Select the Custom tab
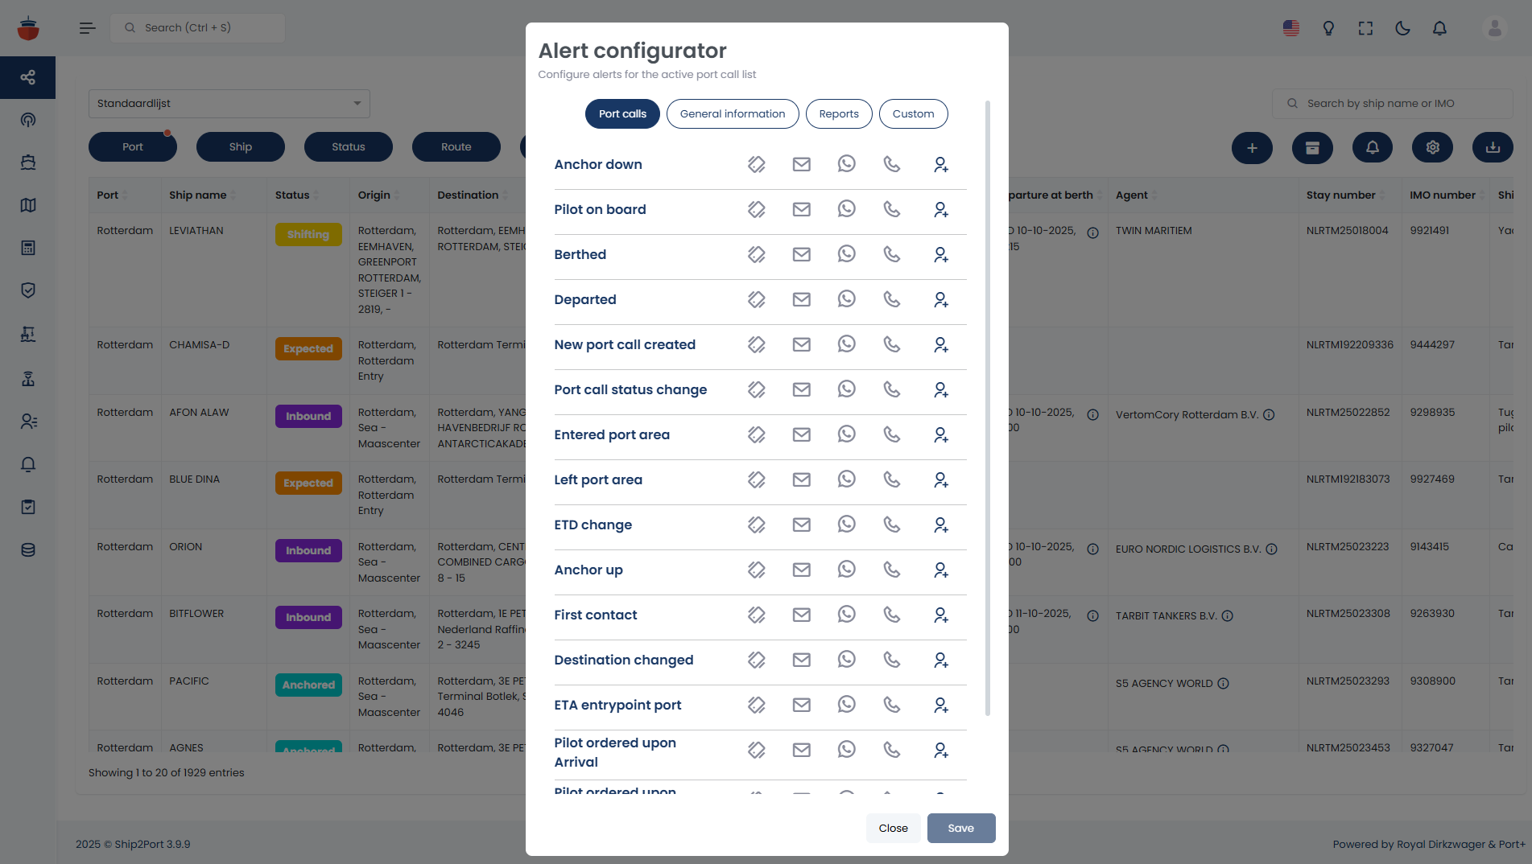 click(x=913, y=113)
